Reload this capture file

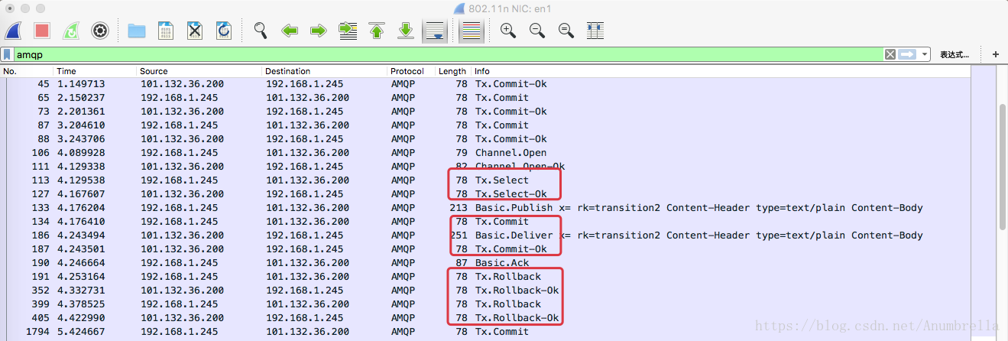pyautogui.click(x=224, y=31)
